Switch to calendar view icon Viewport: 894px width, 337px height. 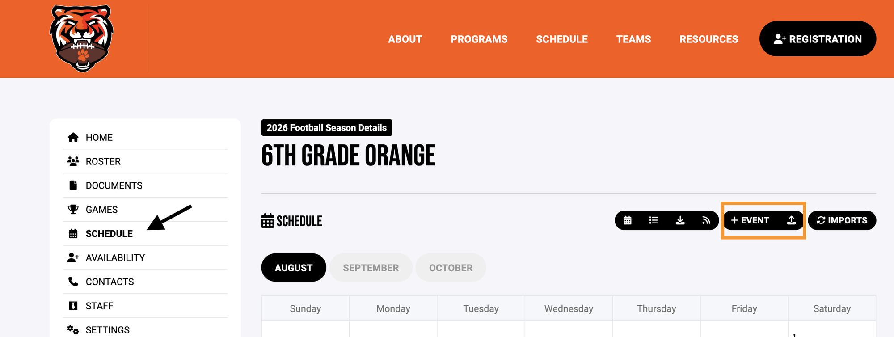coord(628,220)
